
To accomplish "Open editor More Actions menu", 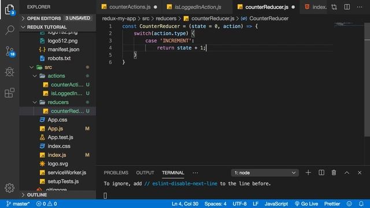I will pos(360,7).
